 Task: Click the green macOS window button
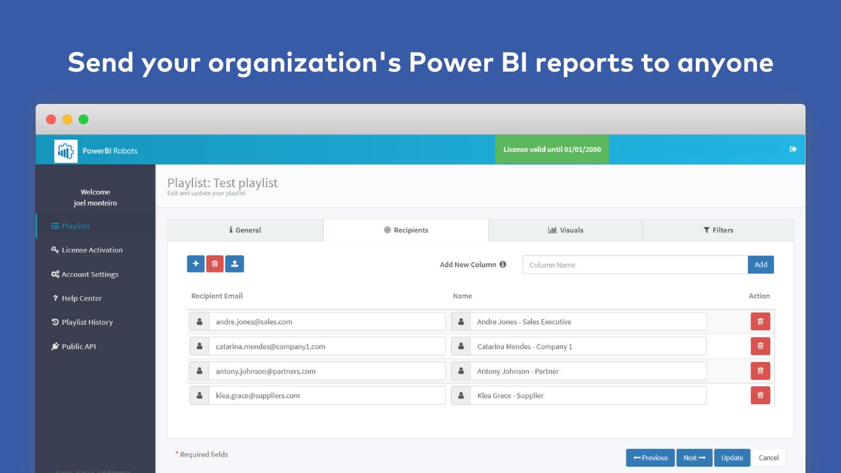pyautogui.click(x=83, y=120)
